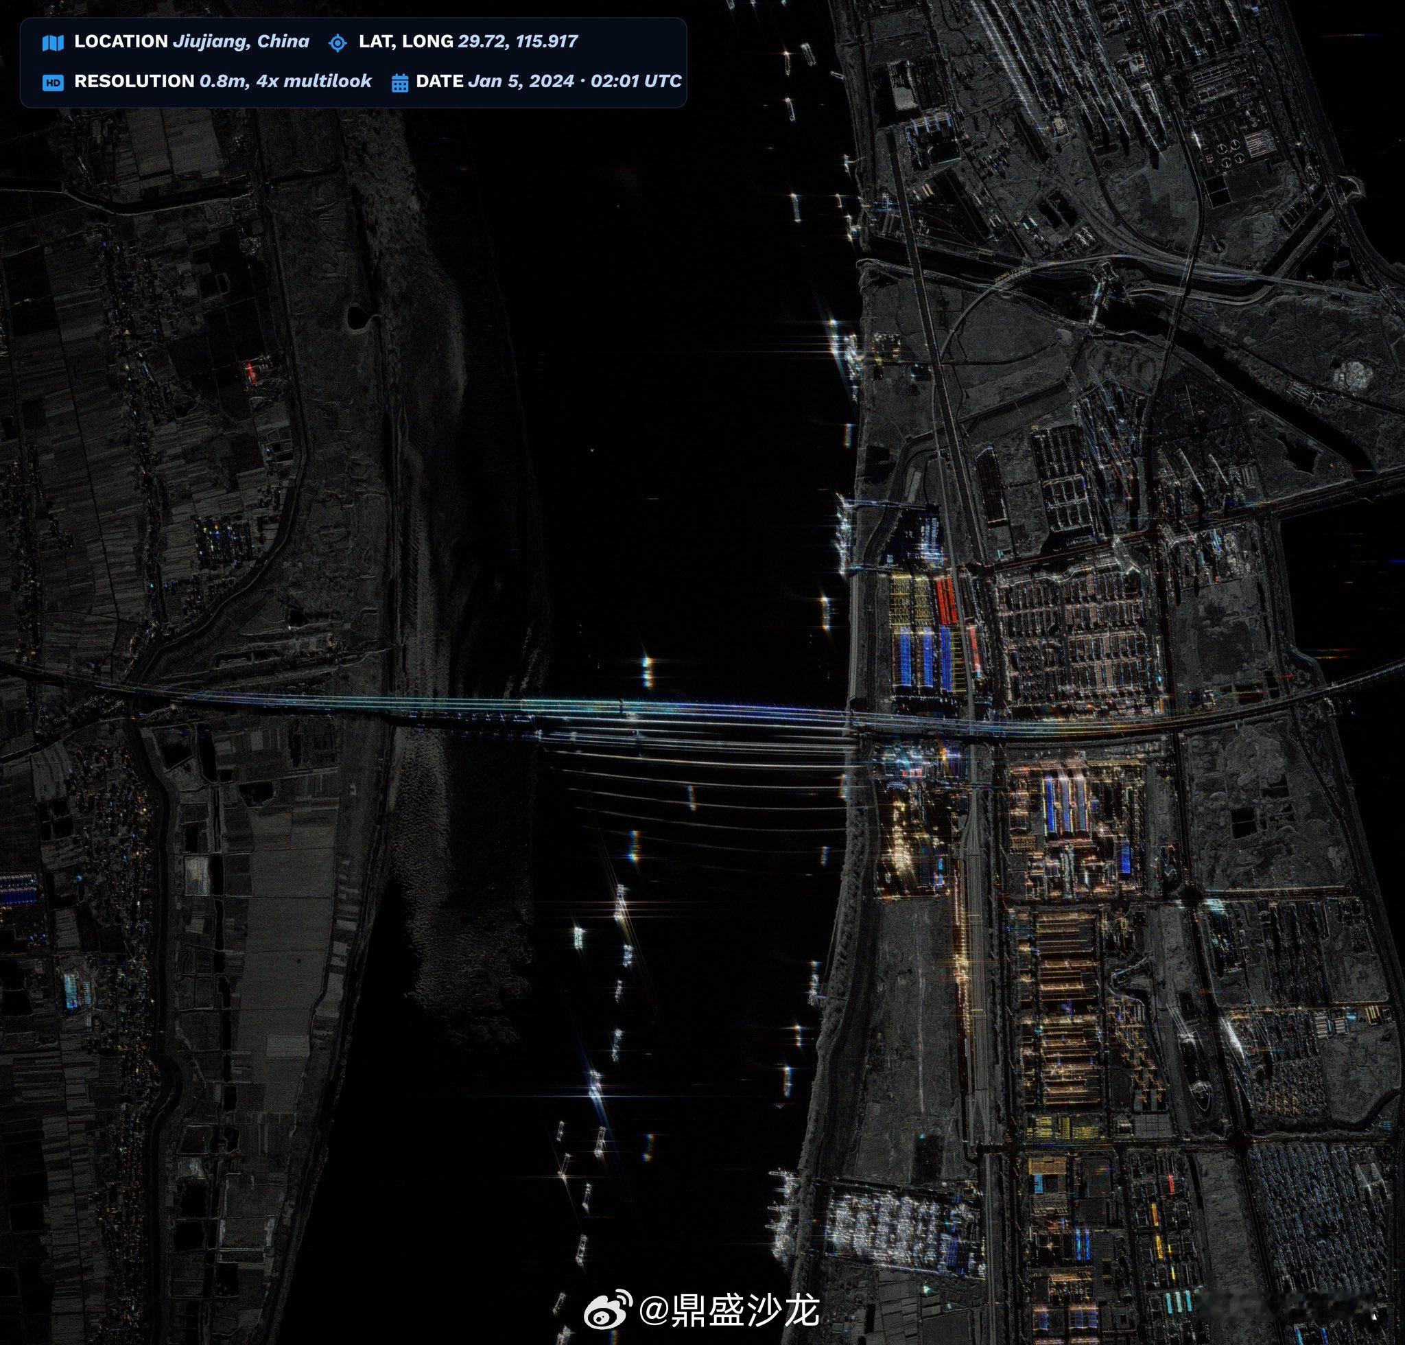Click the '@鼎盛沙龙' watermark text
The width and height of the screenshot is (1405, 1345).
tap(729, 1311)
